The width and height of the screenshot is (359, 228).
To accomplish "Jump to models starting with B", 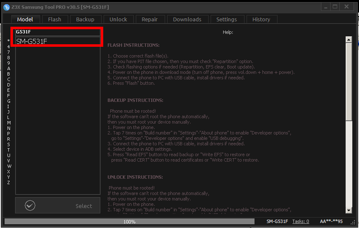I will click(8, 74).
